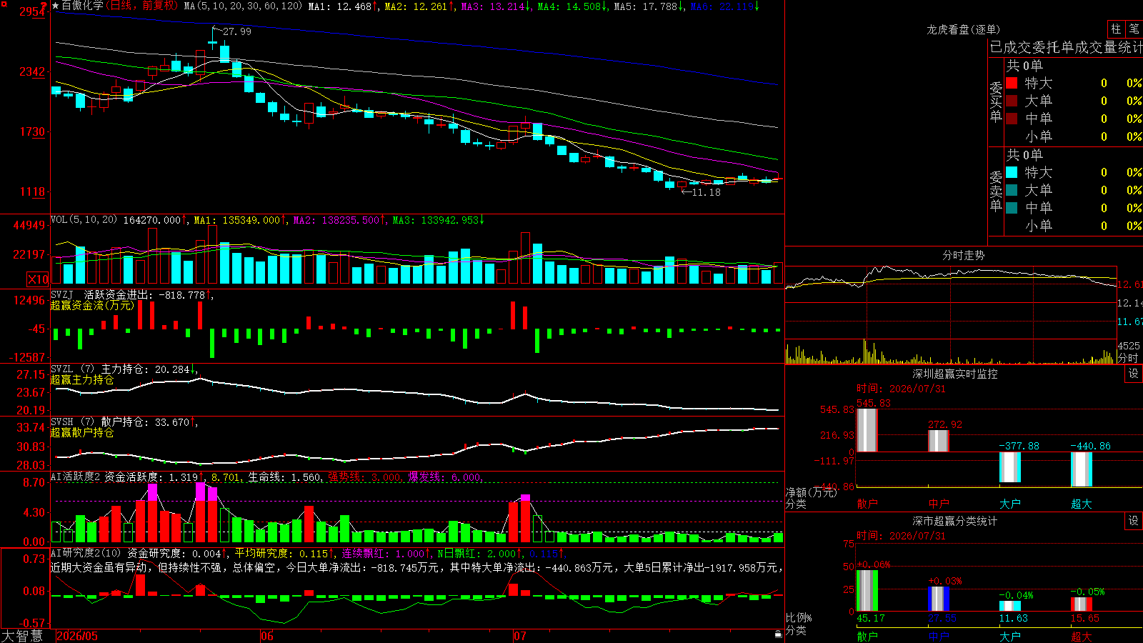Screen dimensions: 1143x643
Task: Click the 龙虎看盘(逐单) panel title
Action: pyautogui.click(x=963, y=29)
